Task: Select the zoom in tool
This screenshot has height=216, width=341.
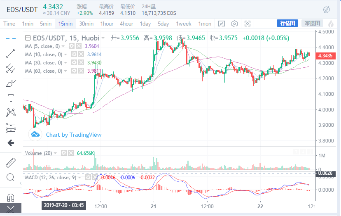Action: 11,177
